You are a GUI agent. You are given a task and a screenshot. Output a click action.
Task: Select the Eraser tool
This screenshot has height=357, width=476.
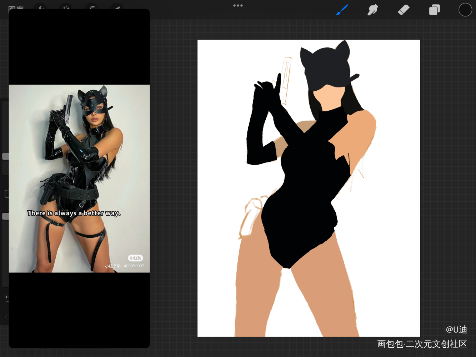coord(404,10)
